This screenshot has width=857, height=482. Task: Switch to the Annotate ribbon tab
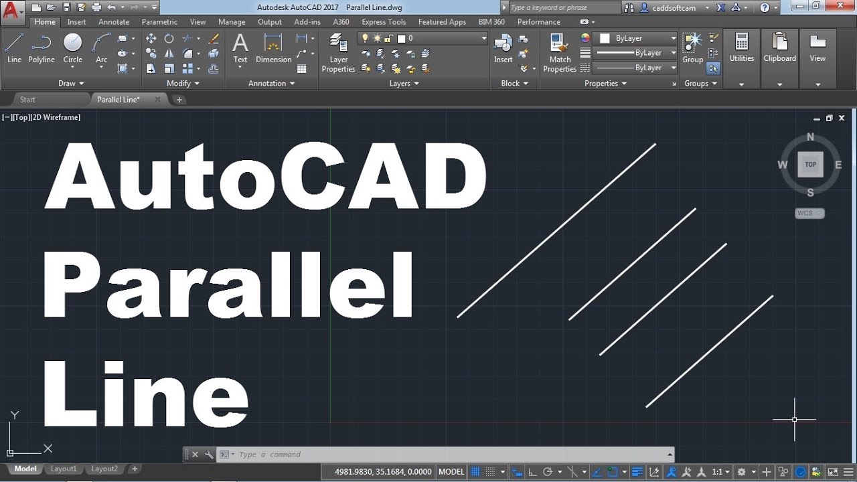(114, 22)
